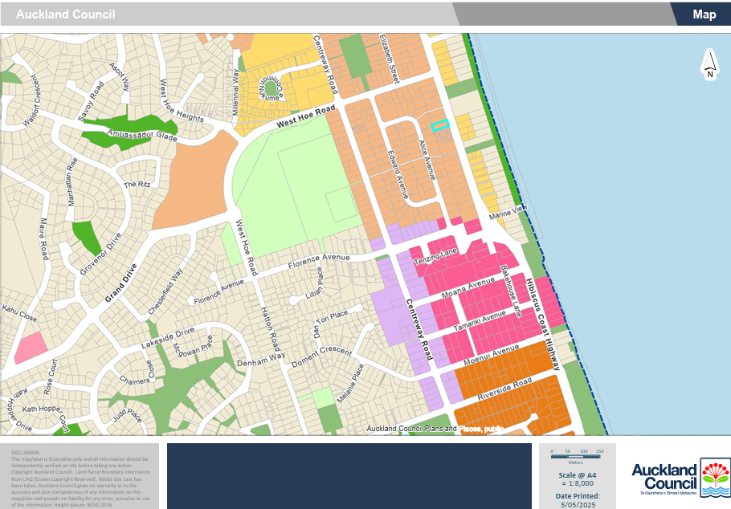Viewport: 731px width, 509px height.
Task: Select the Riverside Road label
Action: click(x=505, y=389)
